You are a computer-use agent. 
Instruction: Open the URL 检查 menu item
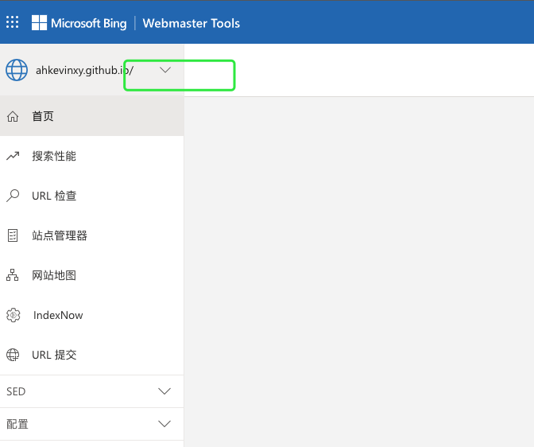coord(54,196)
